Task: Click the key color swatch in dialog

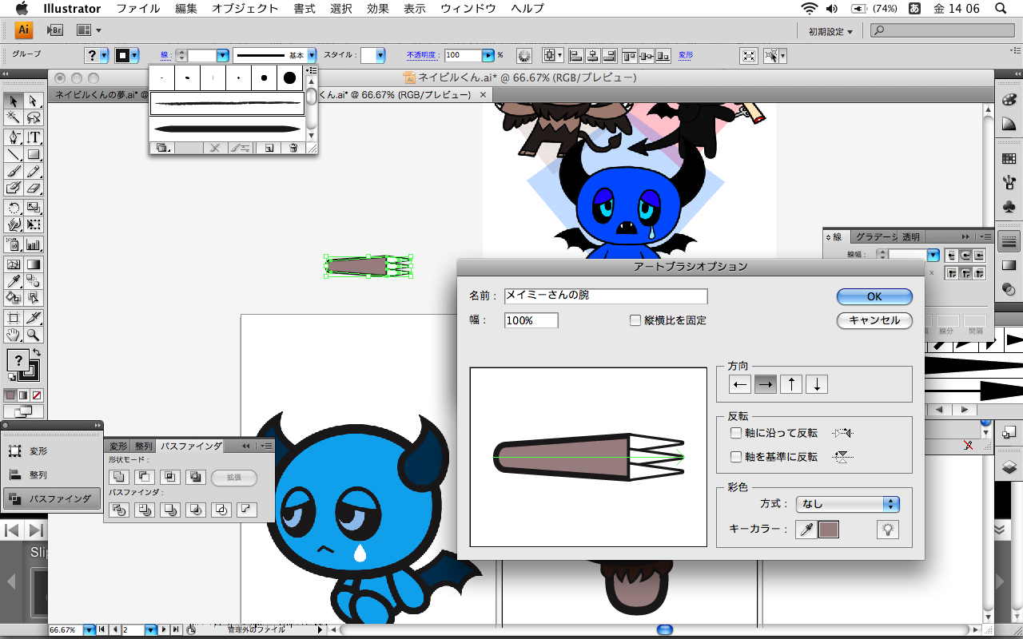Action: 829,529
